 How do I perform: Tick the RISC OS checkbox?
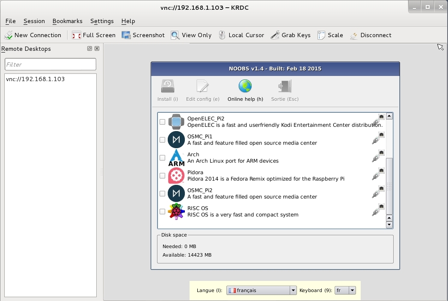pyautogui.click(x=162, y=212)
